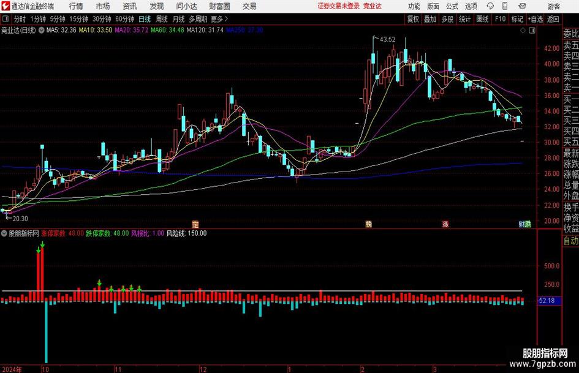The width and height of the screenshot is (579, 373).
Task: Click the 榜 marker icon on chart bottom
Action: coord(368,224)
